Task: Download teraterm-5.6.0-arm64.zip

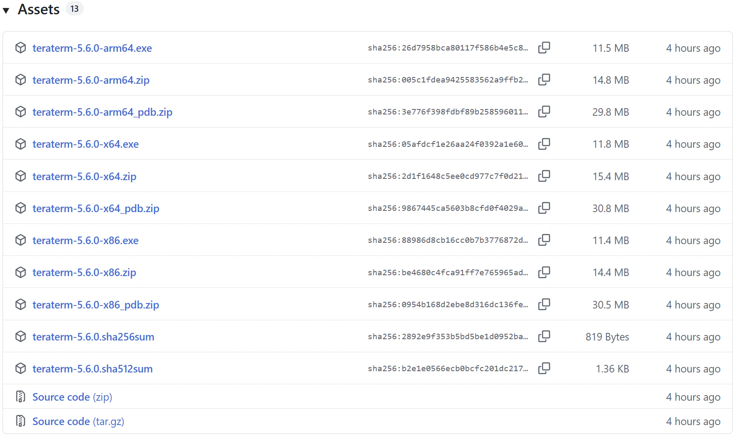Action: 91,80
